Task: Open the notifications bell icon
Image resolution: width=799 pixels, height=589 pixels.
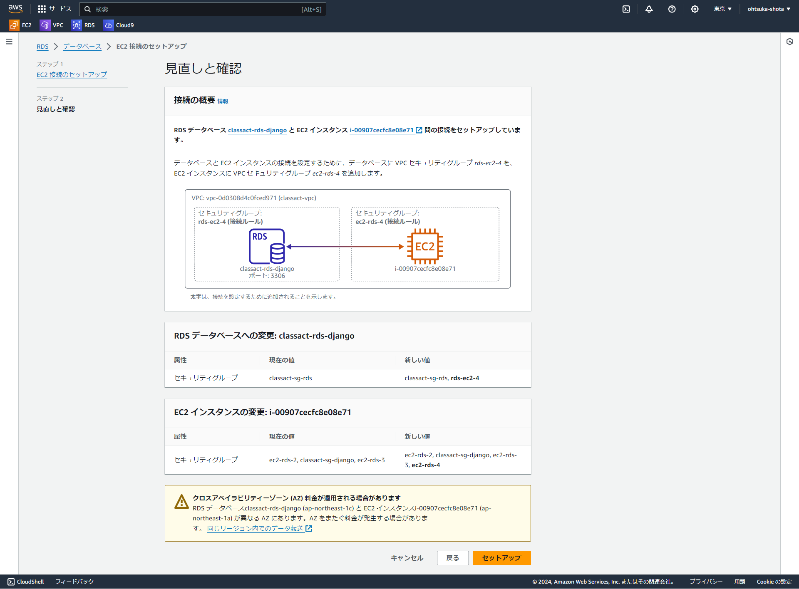Action: [649, 9]
